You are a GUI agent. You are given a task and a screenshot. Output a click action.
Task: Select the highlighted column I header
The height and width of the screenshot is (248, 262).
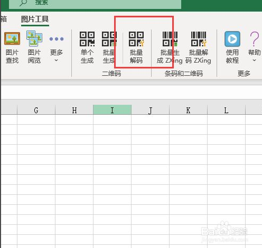tap(112, 110)
